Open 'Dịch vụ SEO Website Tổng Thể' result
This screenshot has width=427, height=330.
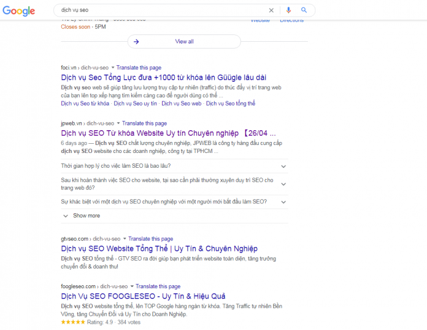(x=160, y=249)
